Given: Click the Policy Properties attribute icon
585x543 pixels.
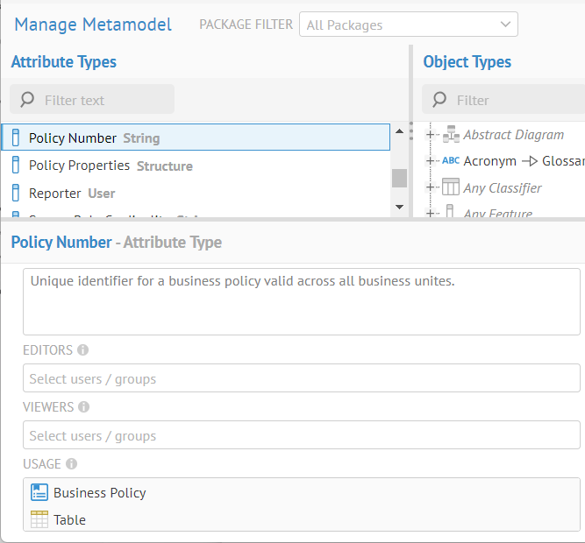Looking at the screenshot, I should pos(15,166).
